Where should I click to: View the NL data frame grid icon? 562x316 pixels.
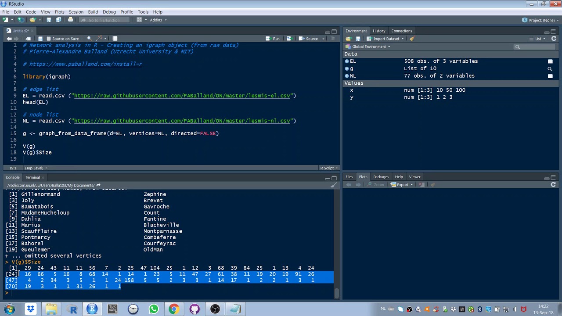(550, 76)
